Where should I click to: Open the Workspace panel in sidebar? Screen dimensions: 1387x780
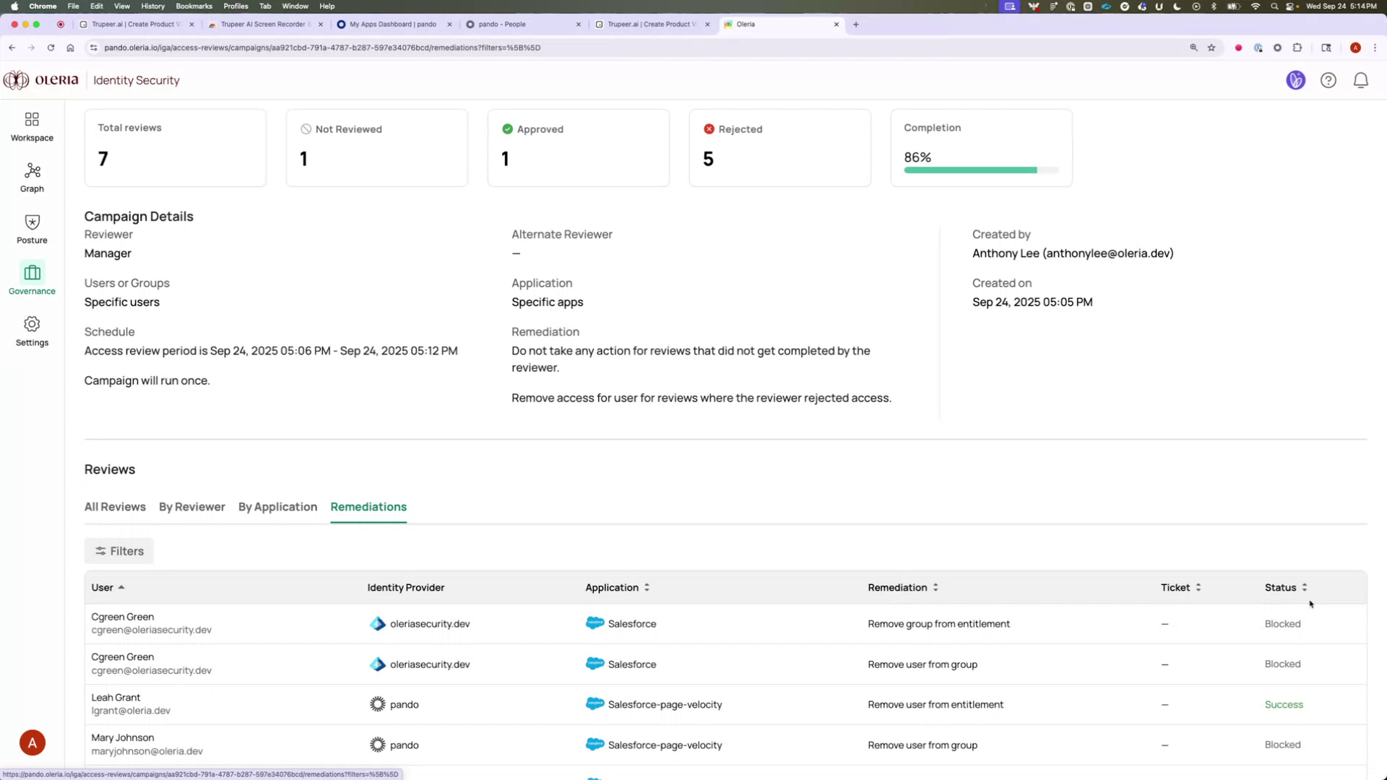pos(32,126)
